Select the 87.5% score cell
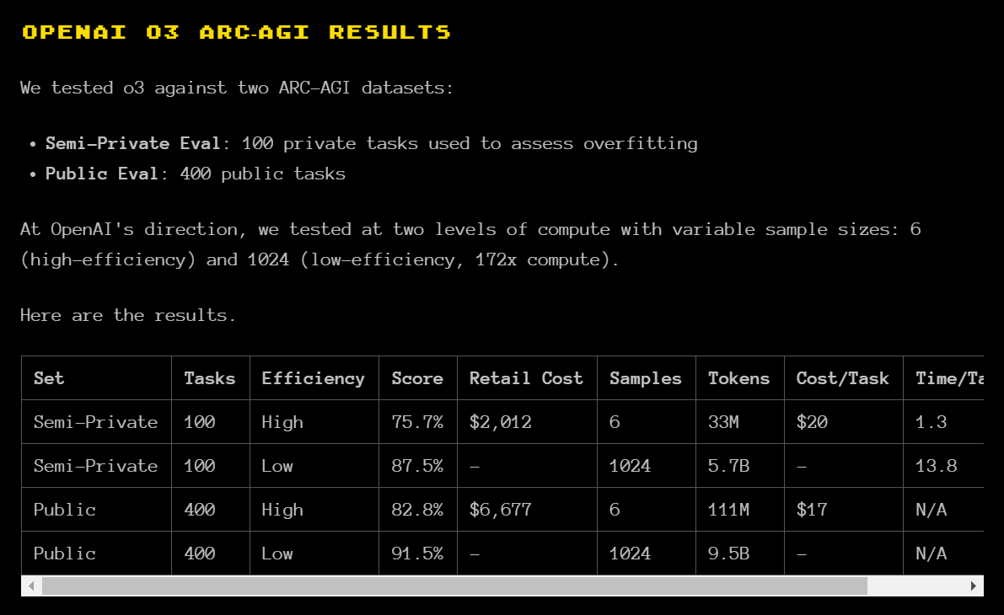This screenshot has height=615, width=1004. (418, 466)
